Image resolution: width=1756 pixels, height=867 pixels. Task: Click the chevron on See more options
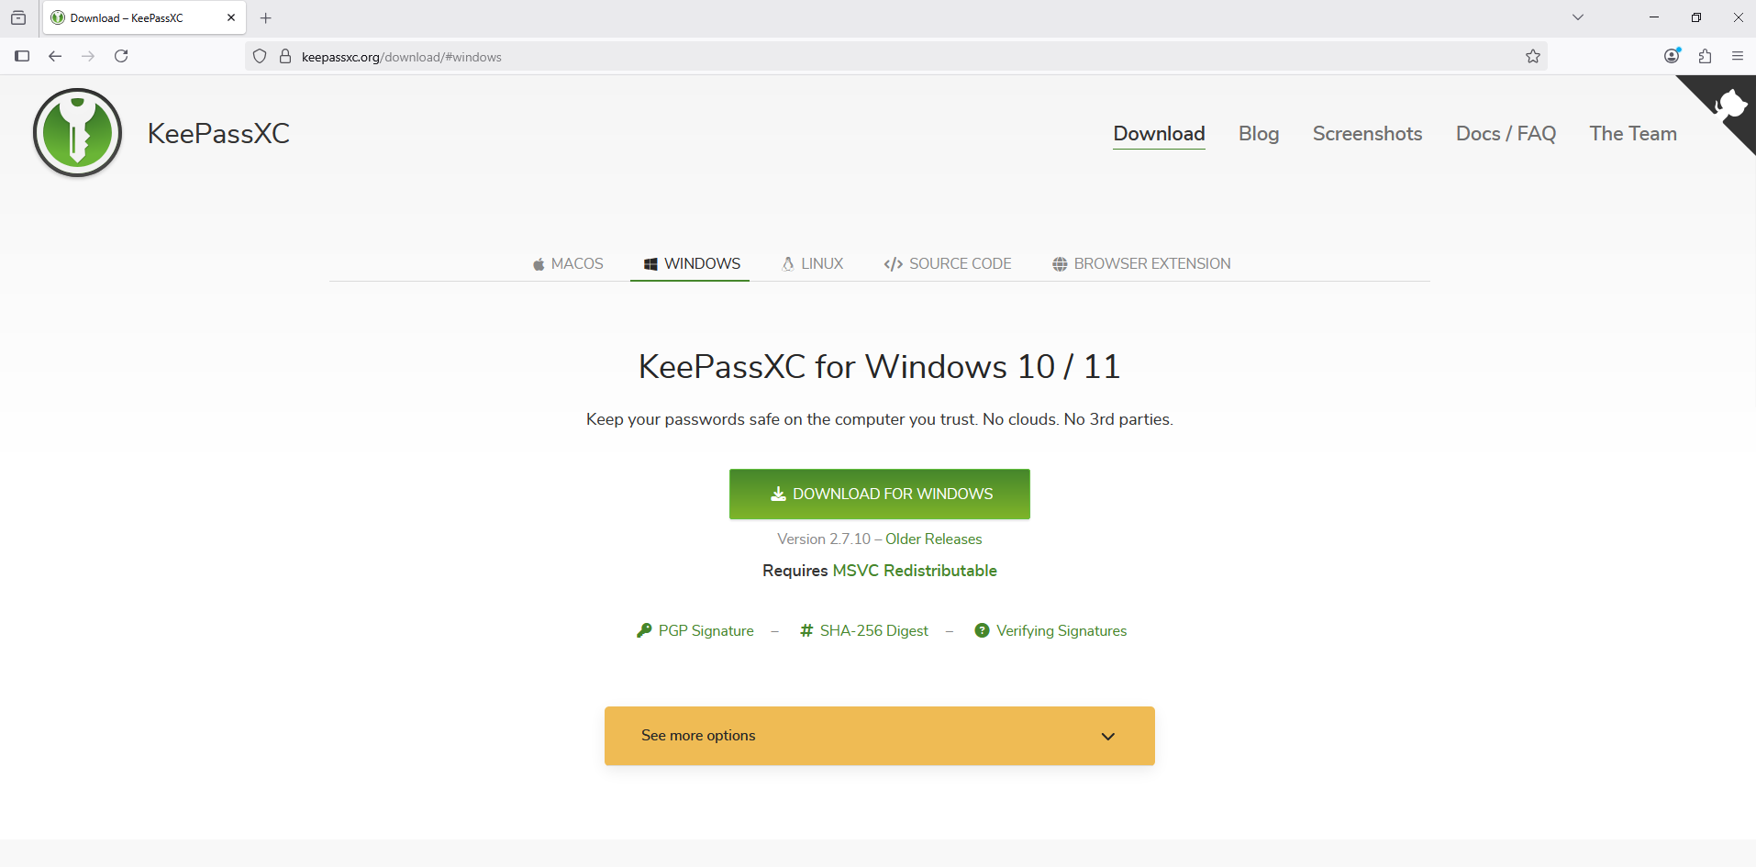(1108, 737)
